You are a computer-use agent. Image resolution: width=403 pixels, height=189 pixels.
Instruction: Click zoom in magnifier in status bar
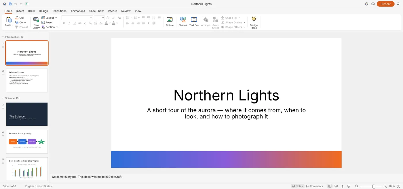(385, 186)
